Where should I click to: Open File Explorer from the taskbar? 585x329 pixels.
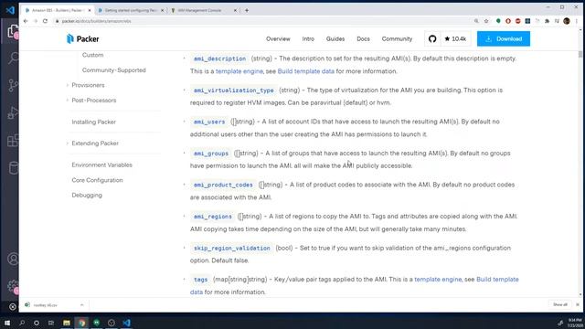tap(67, 323)
